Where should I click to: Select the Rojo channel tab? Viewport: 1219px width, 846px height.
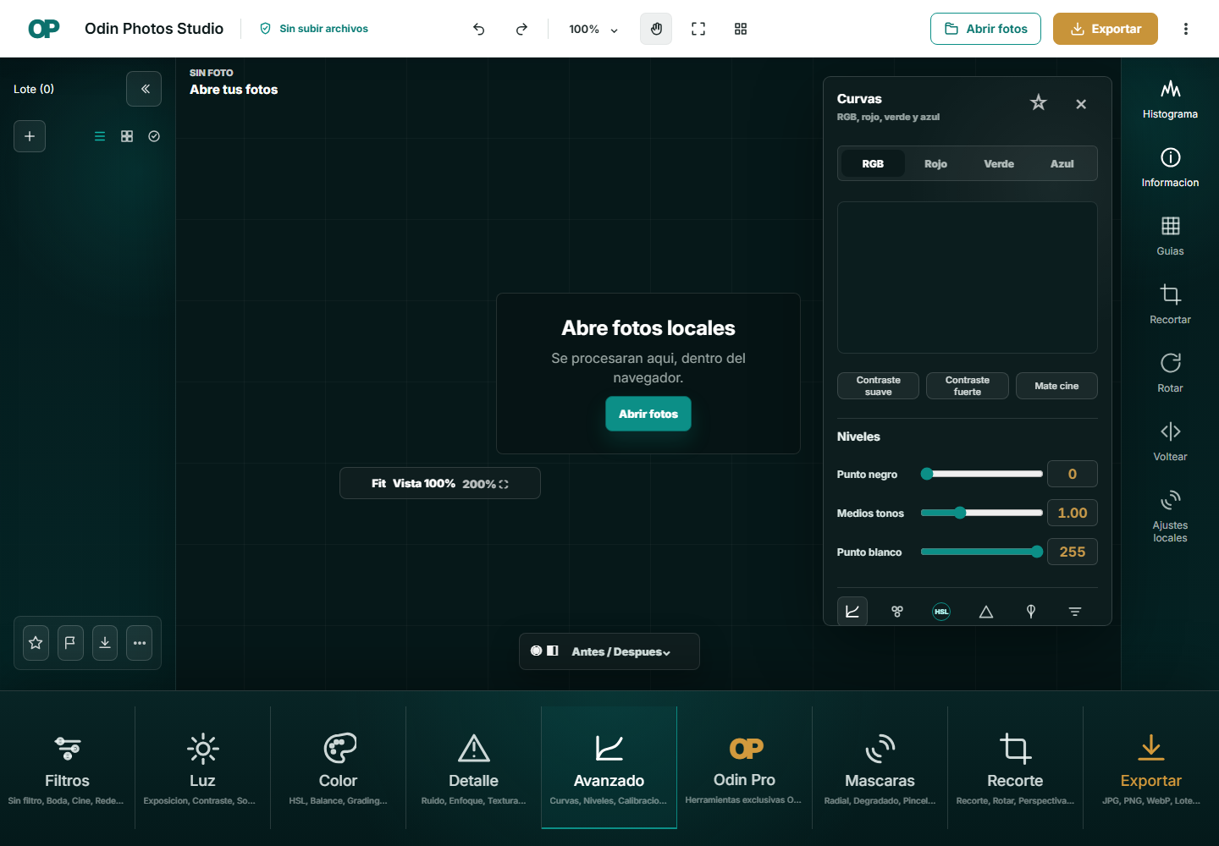tap(935, 163)
